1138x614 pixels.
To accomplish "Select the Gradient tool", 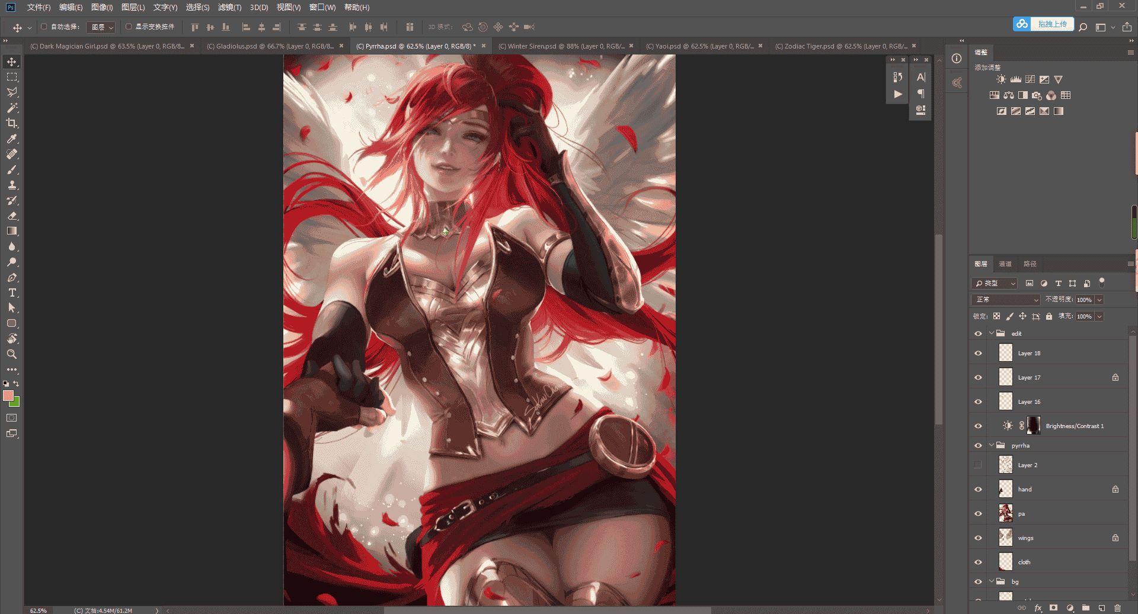I will 12,231.
